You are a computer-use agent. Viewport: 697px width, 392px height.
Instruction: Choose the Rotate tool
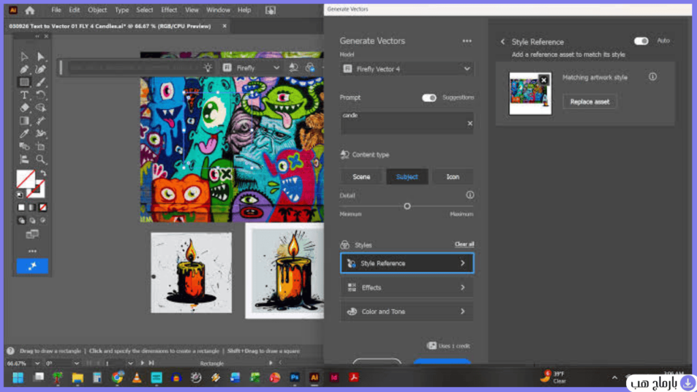pos(40,95)
